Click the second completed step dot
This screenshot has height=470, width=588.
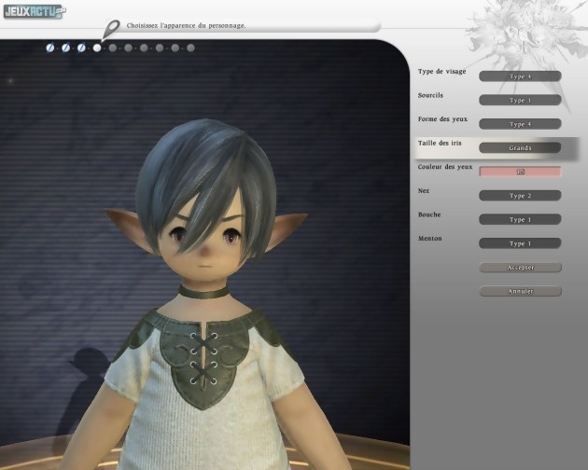tap(65, 48)
